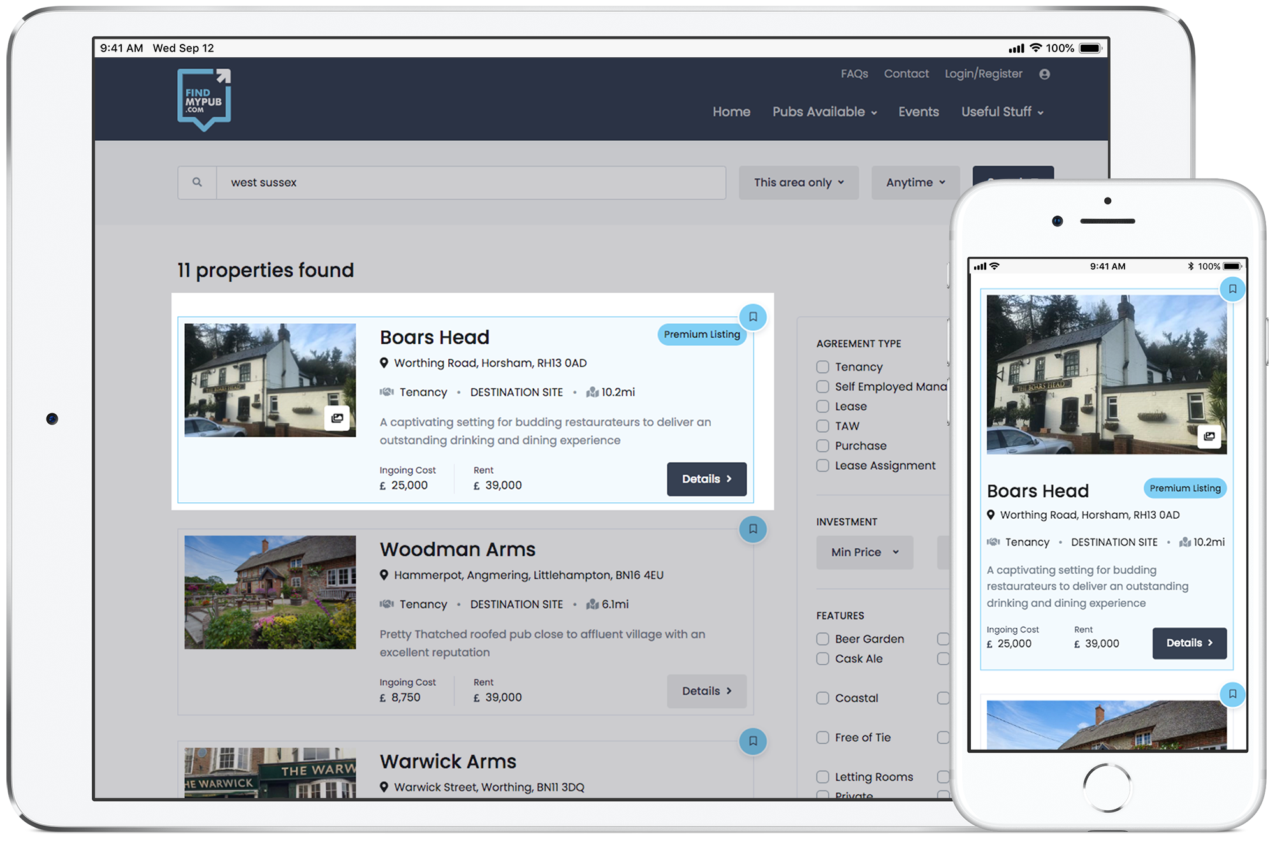
Task: Click Details button for Woodman Arms
Action: tap(706, 691)
